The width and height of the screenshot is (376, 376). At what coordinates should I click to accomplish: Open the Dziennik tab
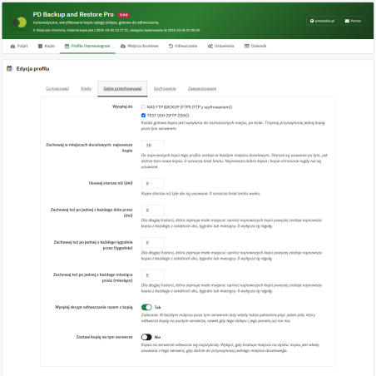[x=255, y=46]
